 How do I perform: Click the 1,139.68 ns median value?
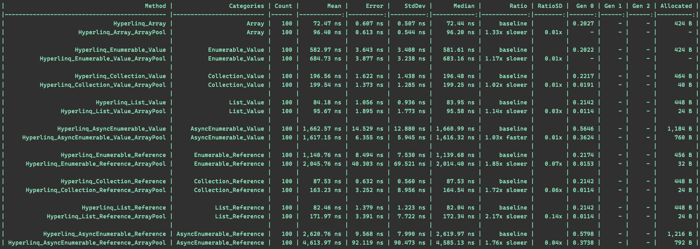(455, 155)
